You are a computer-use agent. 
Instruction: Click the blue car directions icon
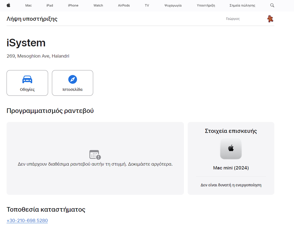(27, 79)
